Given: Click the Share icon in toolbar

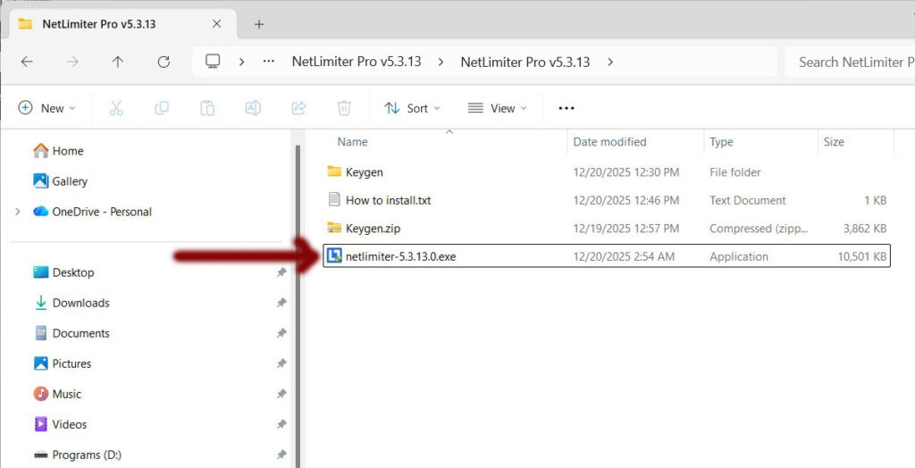Looking at the screenshot, I should [x=298, y=108].
